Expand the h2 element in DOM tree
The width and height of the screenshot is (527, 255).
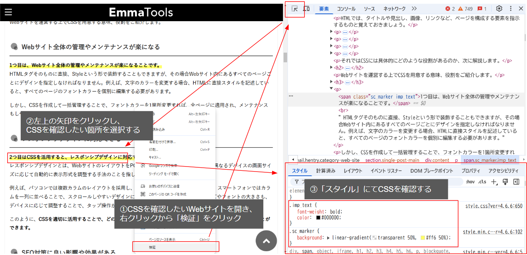331,68
